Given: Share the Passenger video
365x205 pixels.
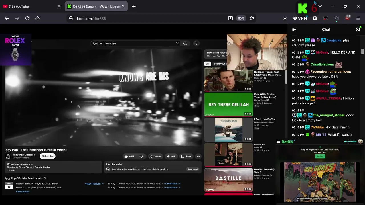Looking at the screenshot, I should tap(155, 156).
